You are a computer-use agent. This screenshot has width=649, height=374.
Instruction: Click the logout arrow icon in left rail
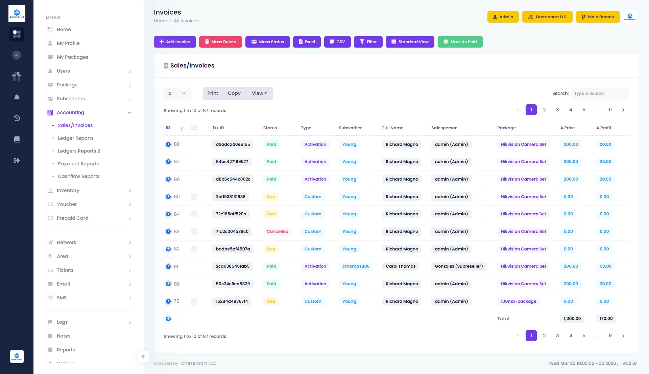click(x=17, y=160)
